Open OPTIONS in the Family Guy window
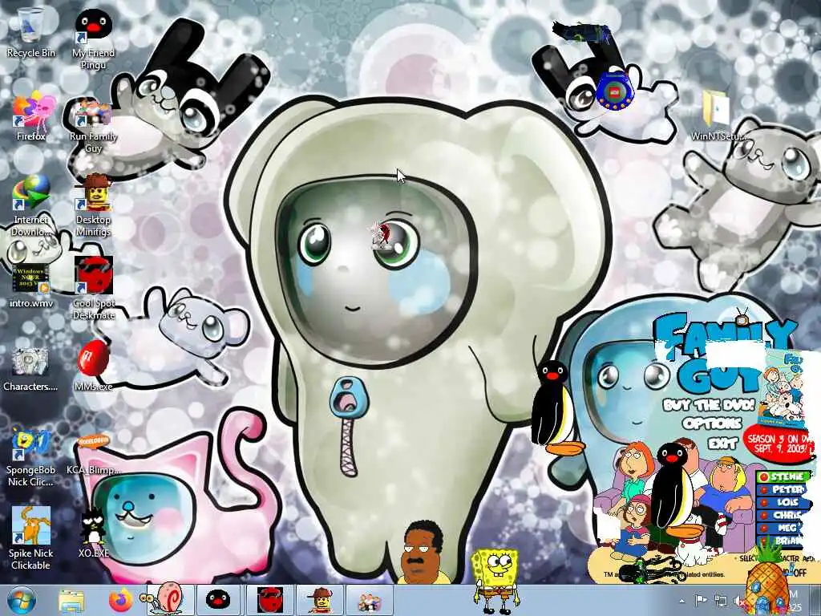 point(712,423)
